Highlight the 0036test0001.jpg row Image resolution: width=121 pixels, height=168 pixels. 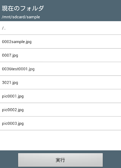(x=60, y=69)
